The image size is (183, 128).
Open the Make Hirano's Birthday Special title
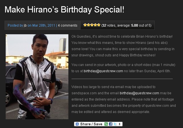(64, 9)
